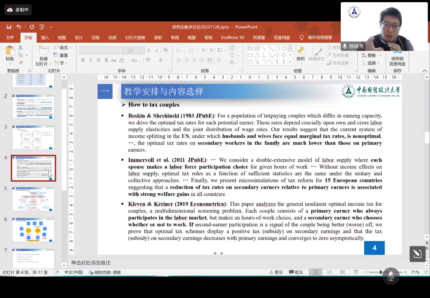Open the Arrange (排列) tool
The height and width of the screenshot is (298, 430).
(300, 53)
